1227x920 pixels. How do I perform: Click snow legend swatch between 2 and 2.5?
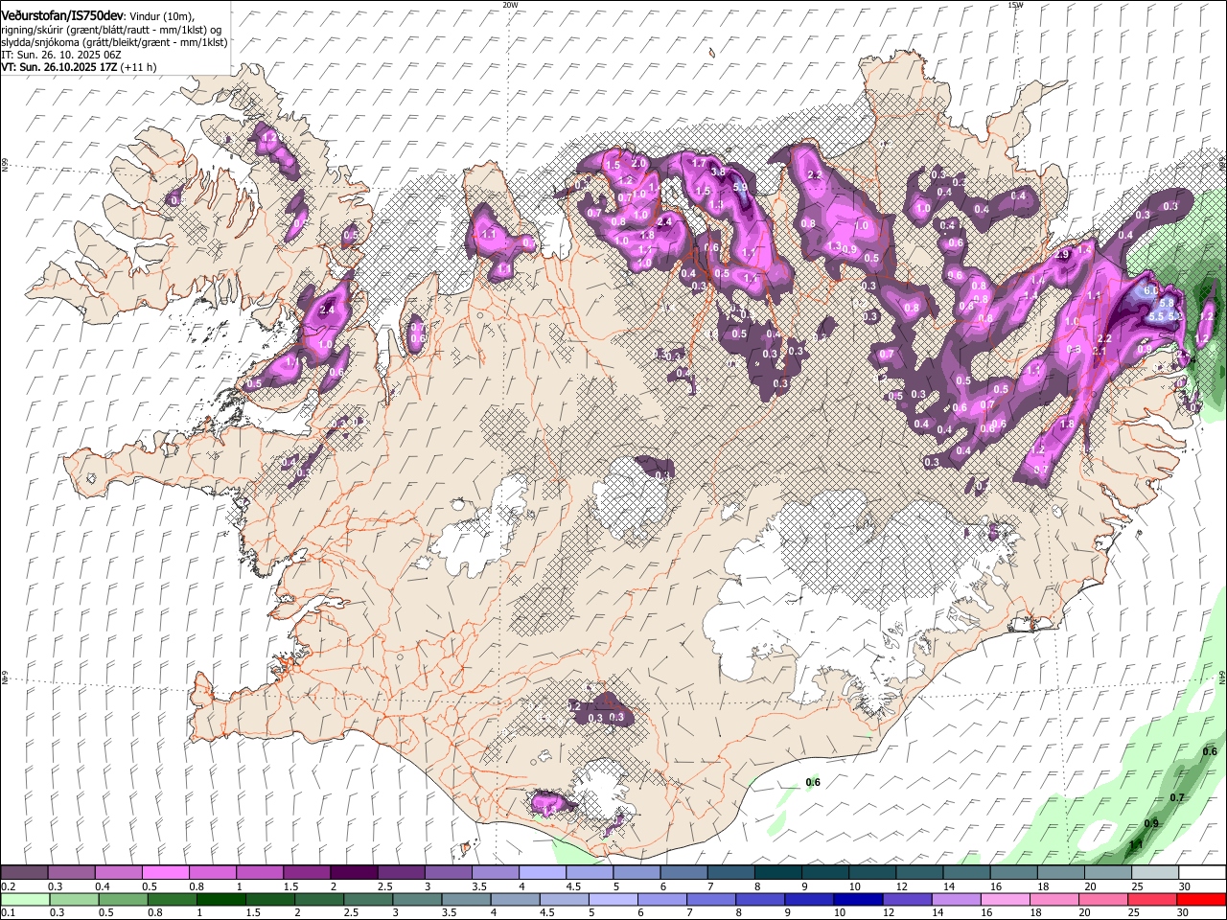(x=353, y=872)
